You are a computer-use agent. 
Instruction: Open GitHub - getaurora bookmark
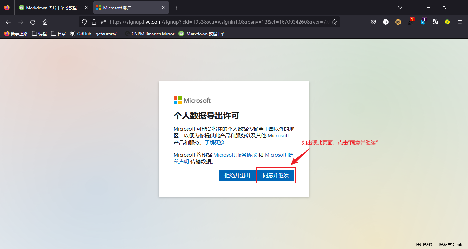point(95,34)
